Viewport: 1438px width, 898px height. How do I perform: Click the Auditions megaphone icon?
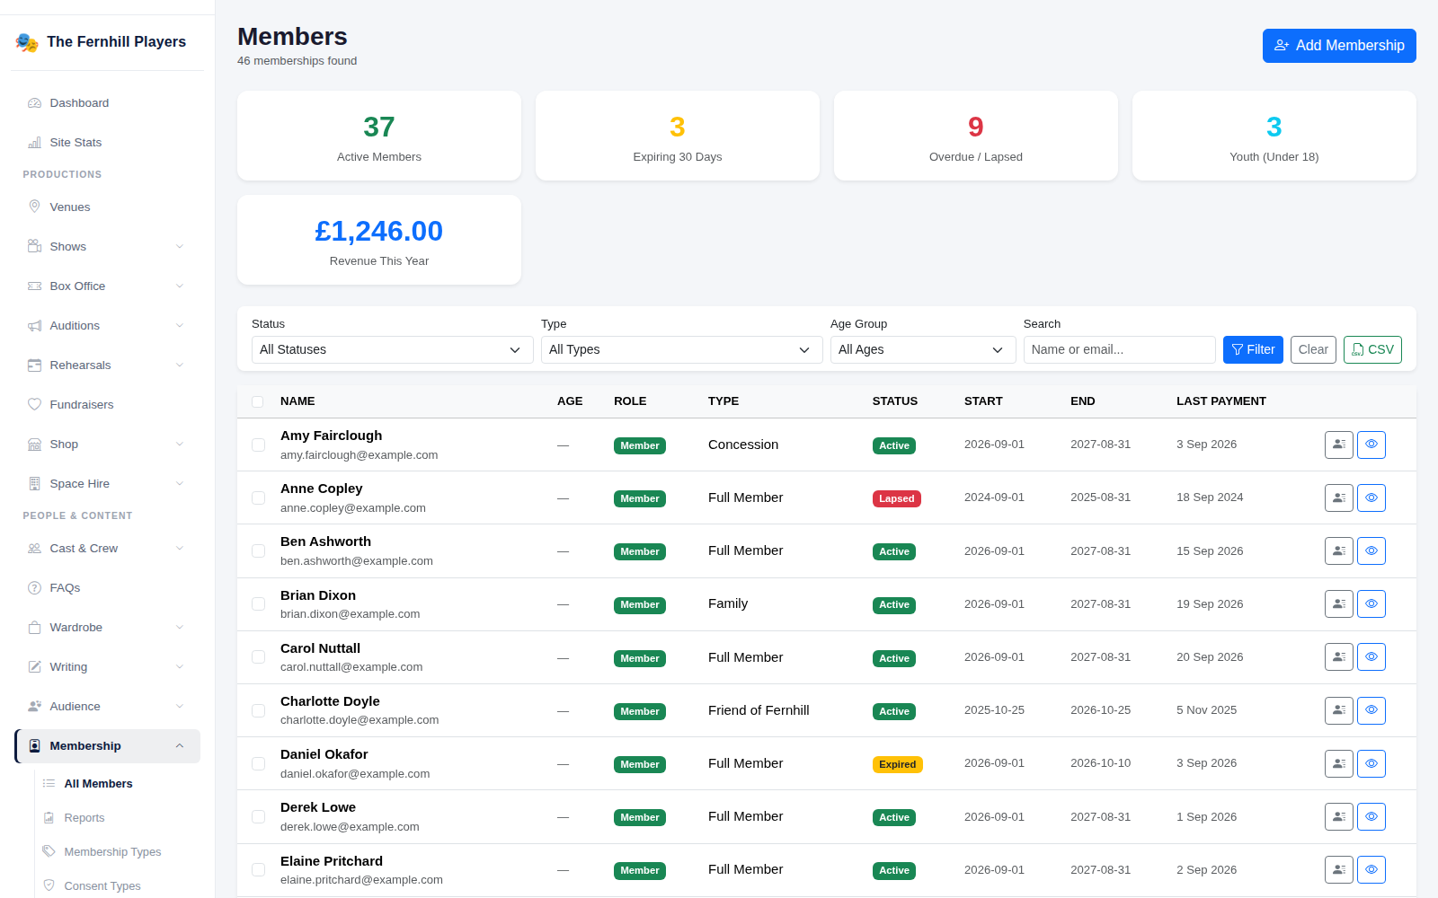(34, 326)
